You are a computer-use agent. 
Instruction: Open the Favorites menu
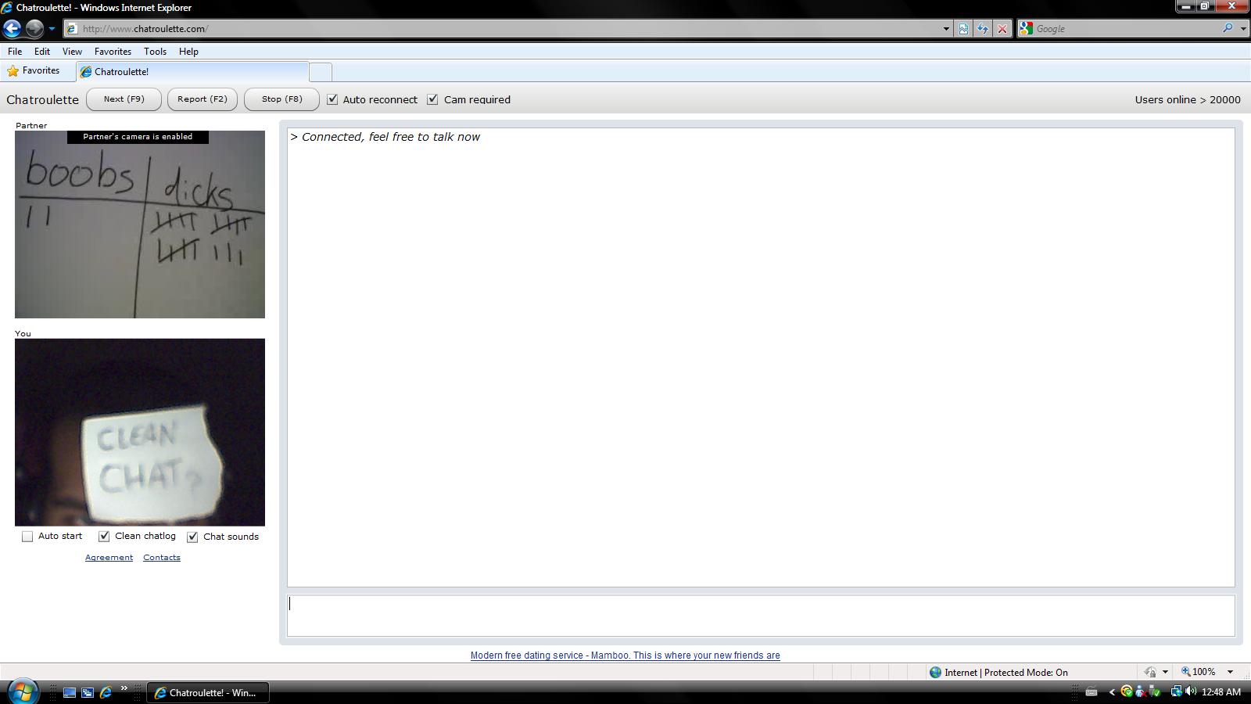(113, 52)
